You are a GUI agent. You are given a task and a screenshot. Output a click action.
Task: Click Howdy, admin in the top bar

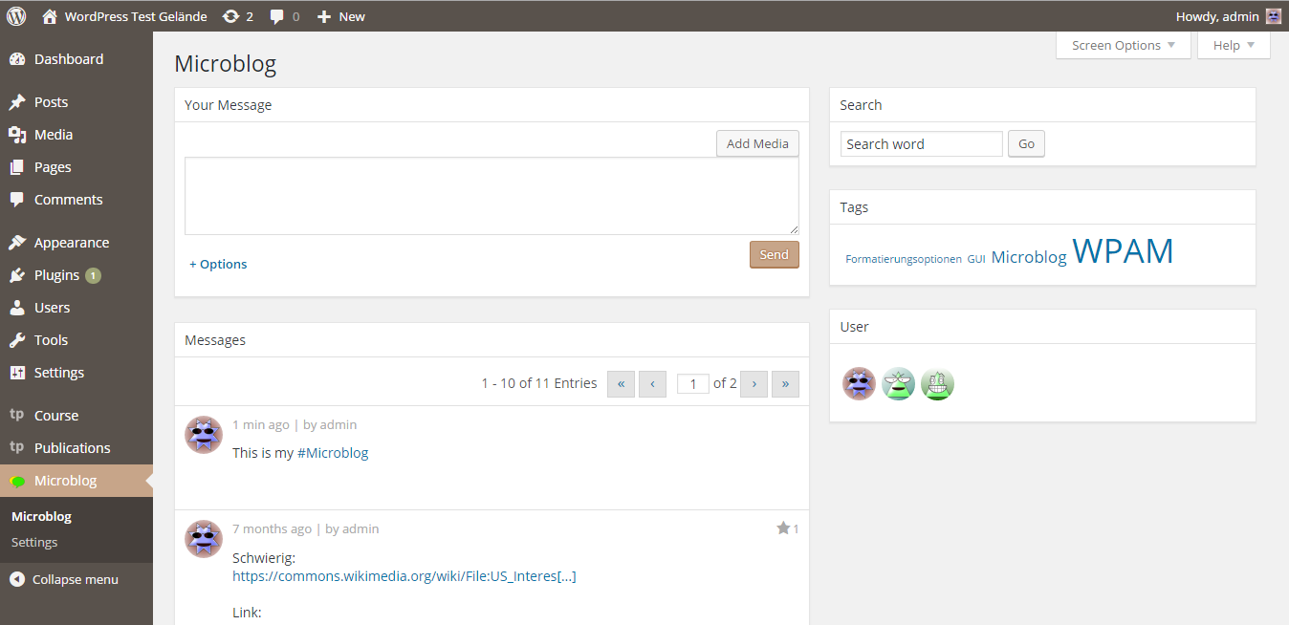point(1217,16)
